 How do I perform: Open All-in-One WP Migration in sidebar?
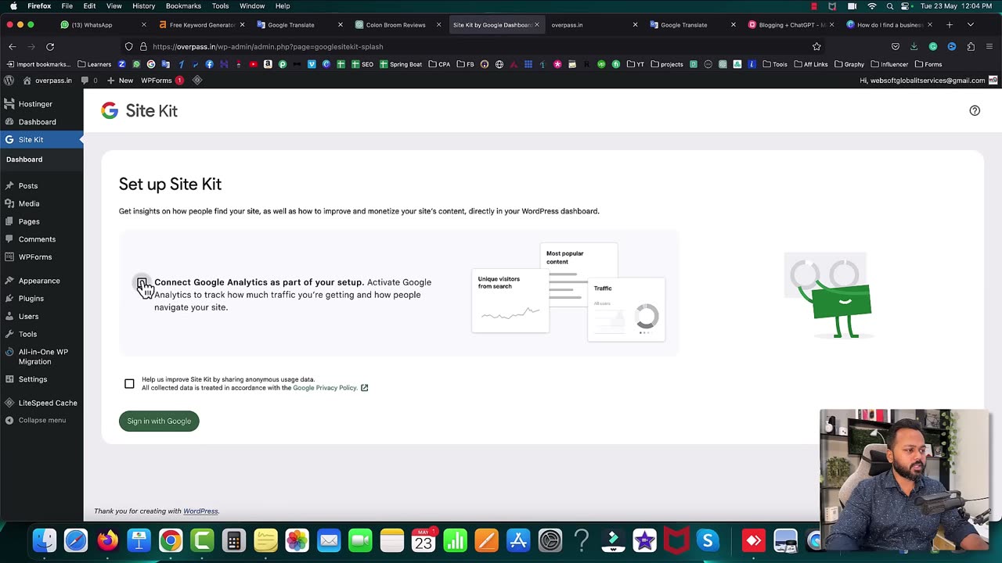point(43,357)
